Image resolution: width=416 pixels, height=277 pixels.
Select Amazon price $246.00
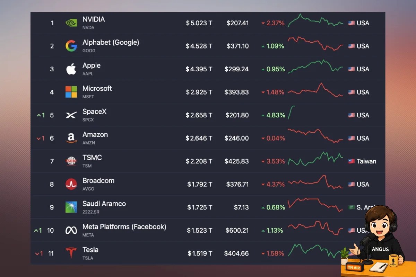coord(237,138)
